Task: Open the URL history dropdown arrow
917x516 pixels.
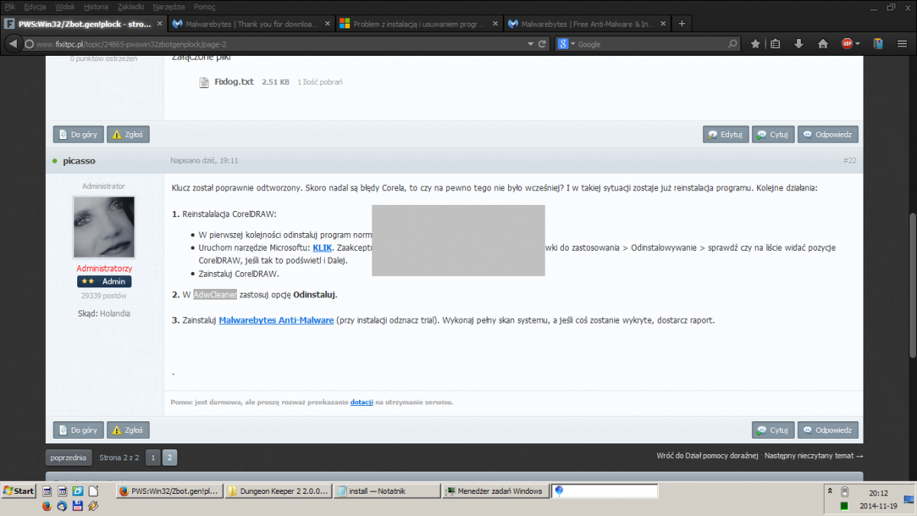Action: tap(531, 44)
